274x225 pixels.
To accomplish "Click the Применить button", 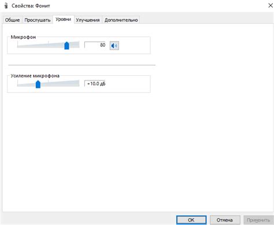I will click(258, 220).
